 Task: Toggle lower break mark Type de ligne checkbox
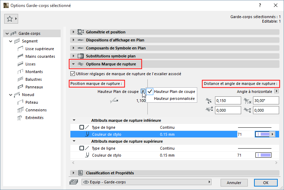tap(82, 127)
